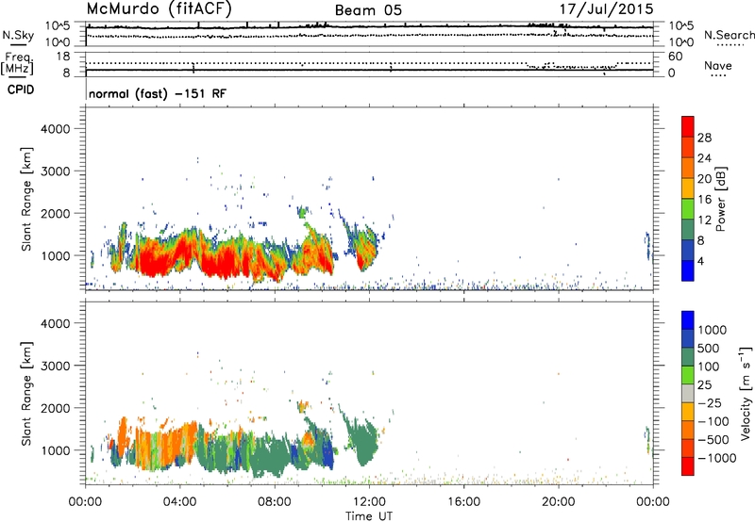The image size is (755, 522).
Task: Click the '20:00' time axis tick label
Action: pyautogui.click(x=559, y=502)
